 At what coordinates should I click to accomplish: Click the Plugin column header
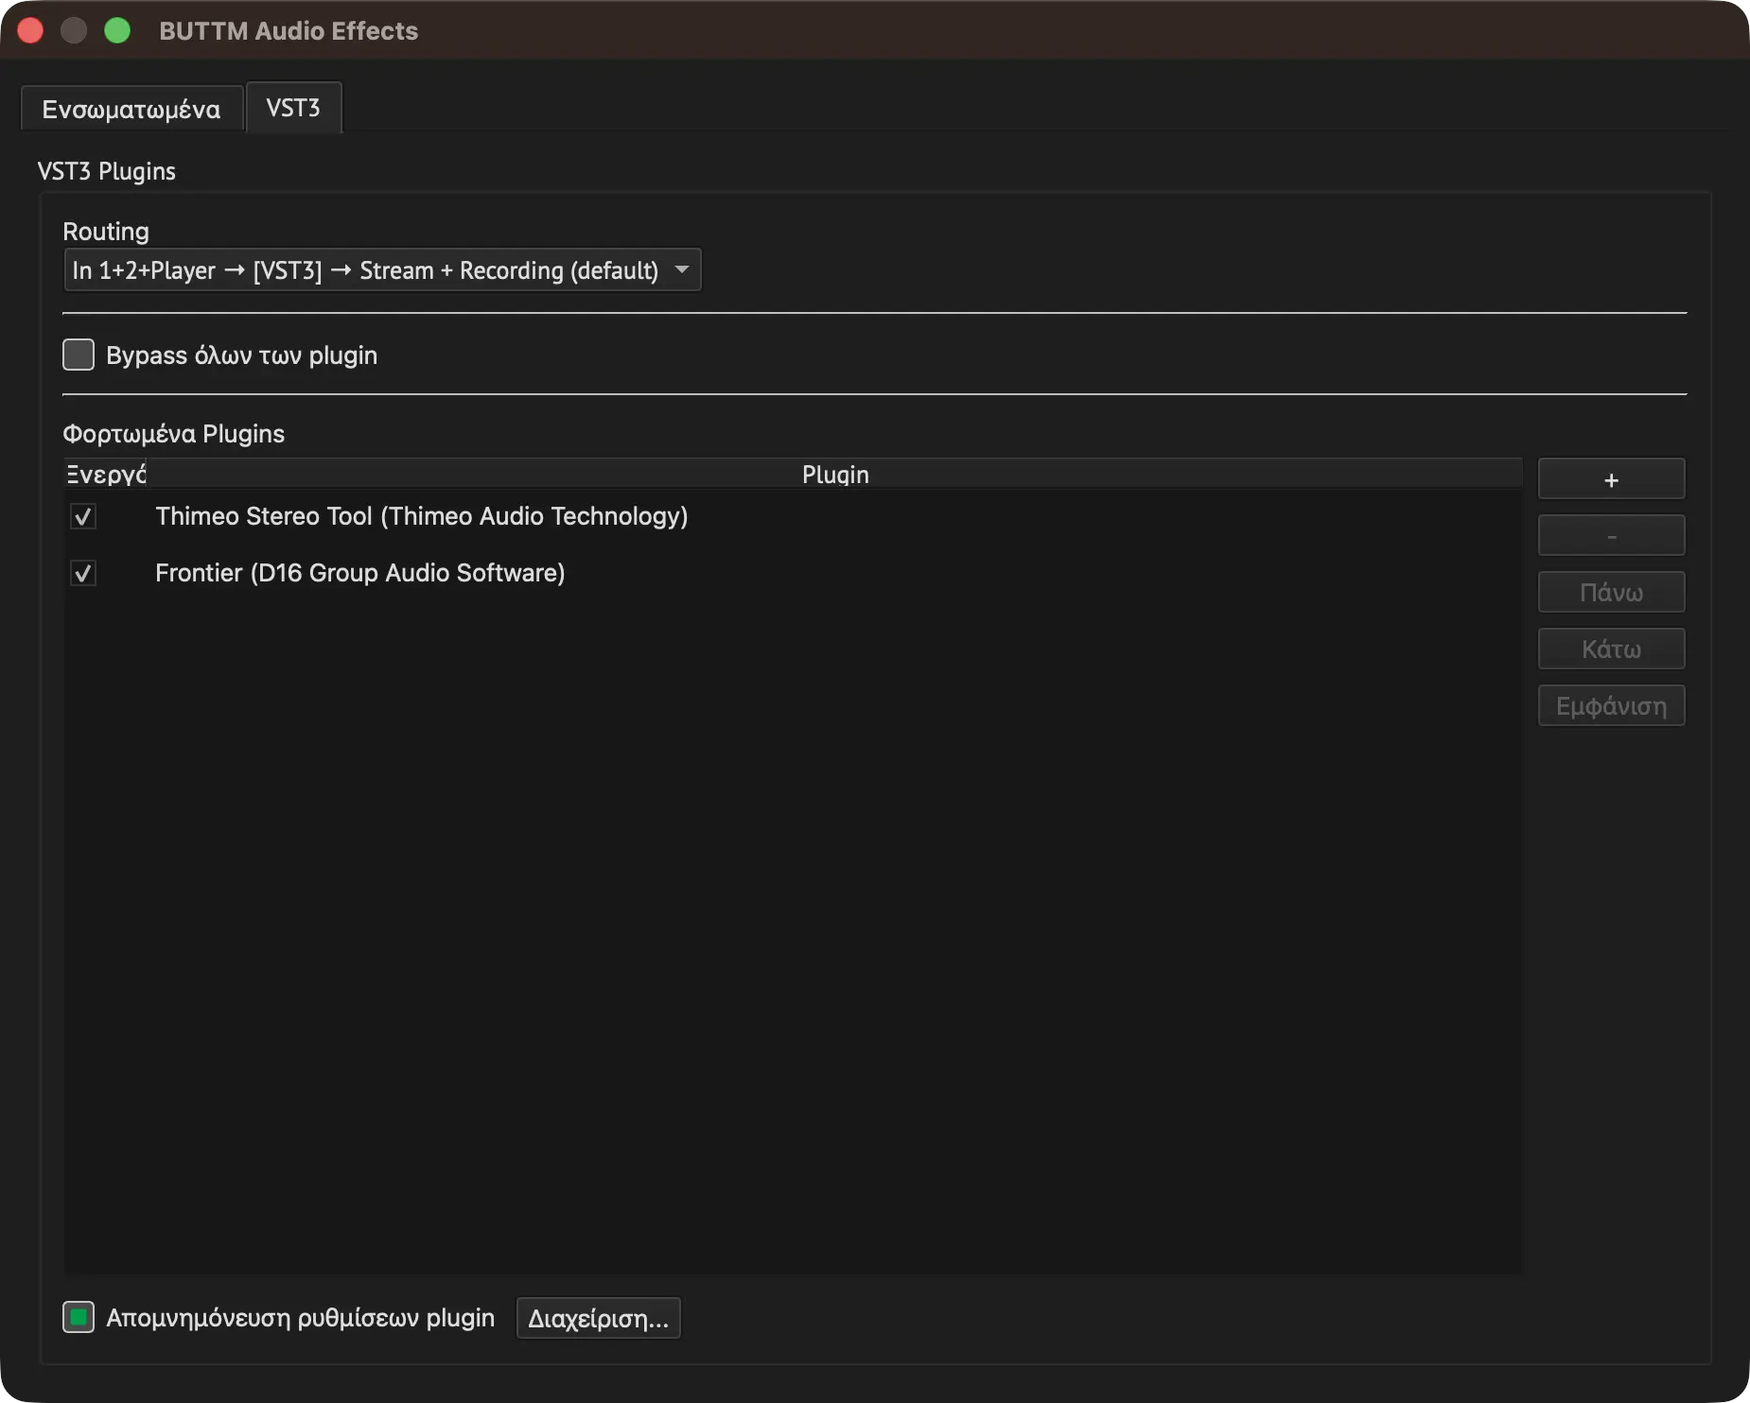click(x=834, y=474)
